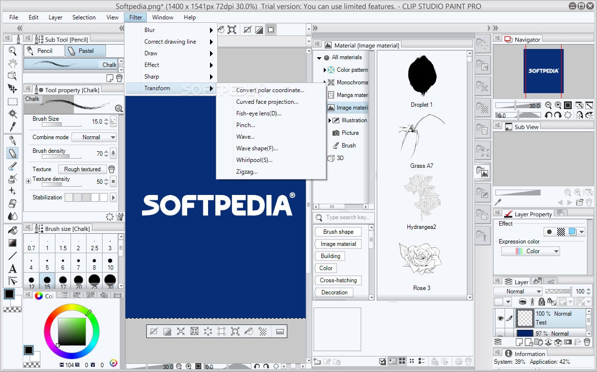597x372 pixels.
Task: Toggle large thumbnail view in material panel
Action: (x=402, y=361)
